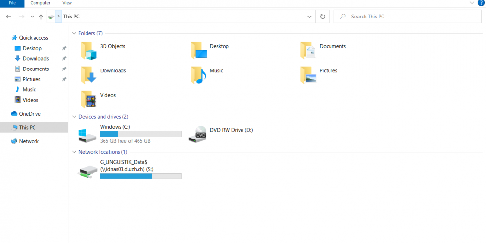Image resolution: width=486 pixels, height=243 pixels.
Task: Collapse the Devices and drives section
Action: point(74,117)
